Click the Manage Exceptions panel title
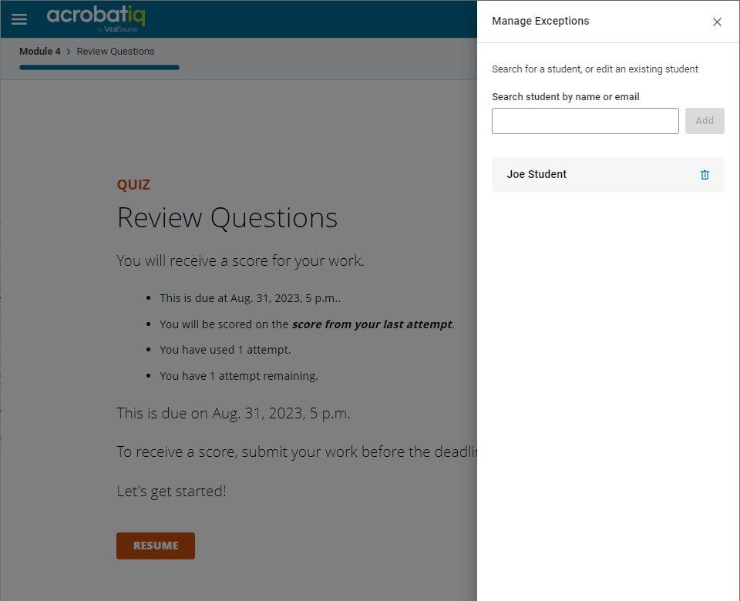 click(x=540, y=21)
